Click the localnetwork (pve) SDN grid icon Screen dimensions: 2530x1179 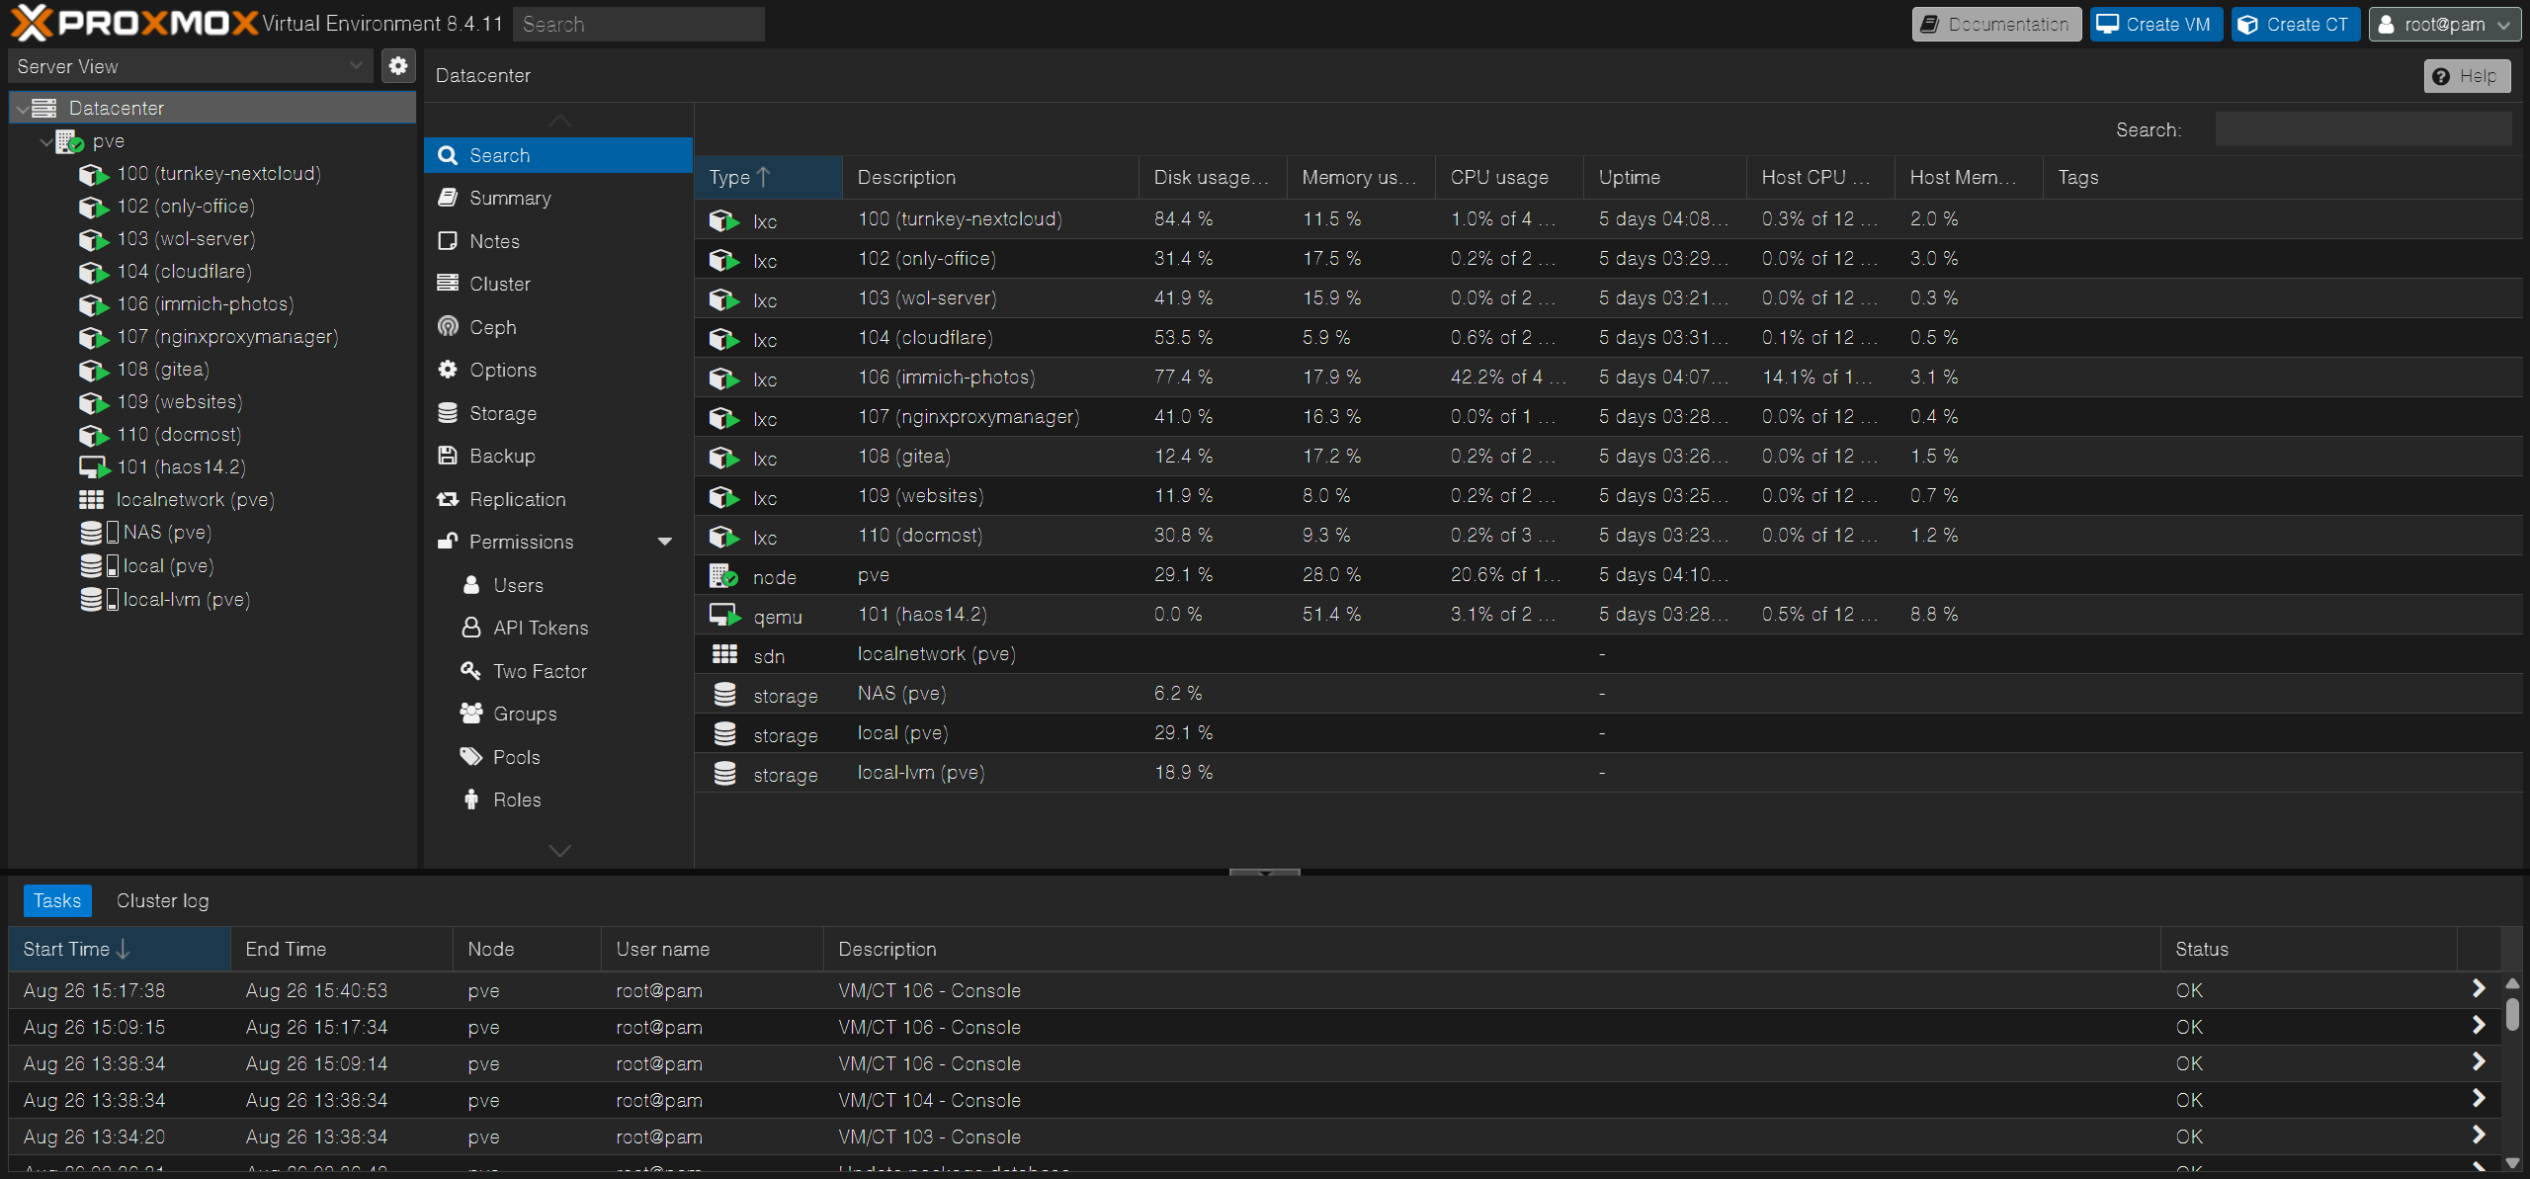pos(91,499)
